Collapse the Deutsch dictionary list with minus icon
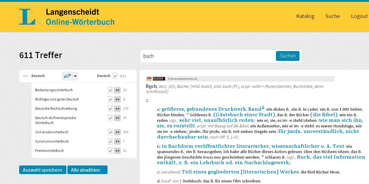Viewport: 369px width, 184px height. 25,76
